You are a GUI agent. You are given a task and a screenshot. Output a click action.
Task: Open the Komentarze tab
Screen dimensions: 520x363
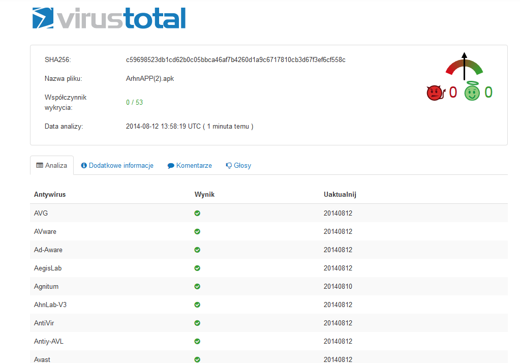coord(190,165)
